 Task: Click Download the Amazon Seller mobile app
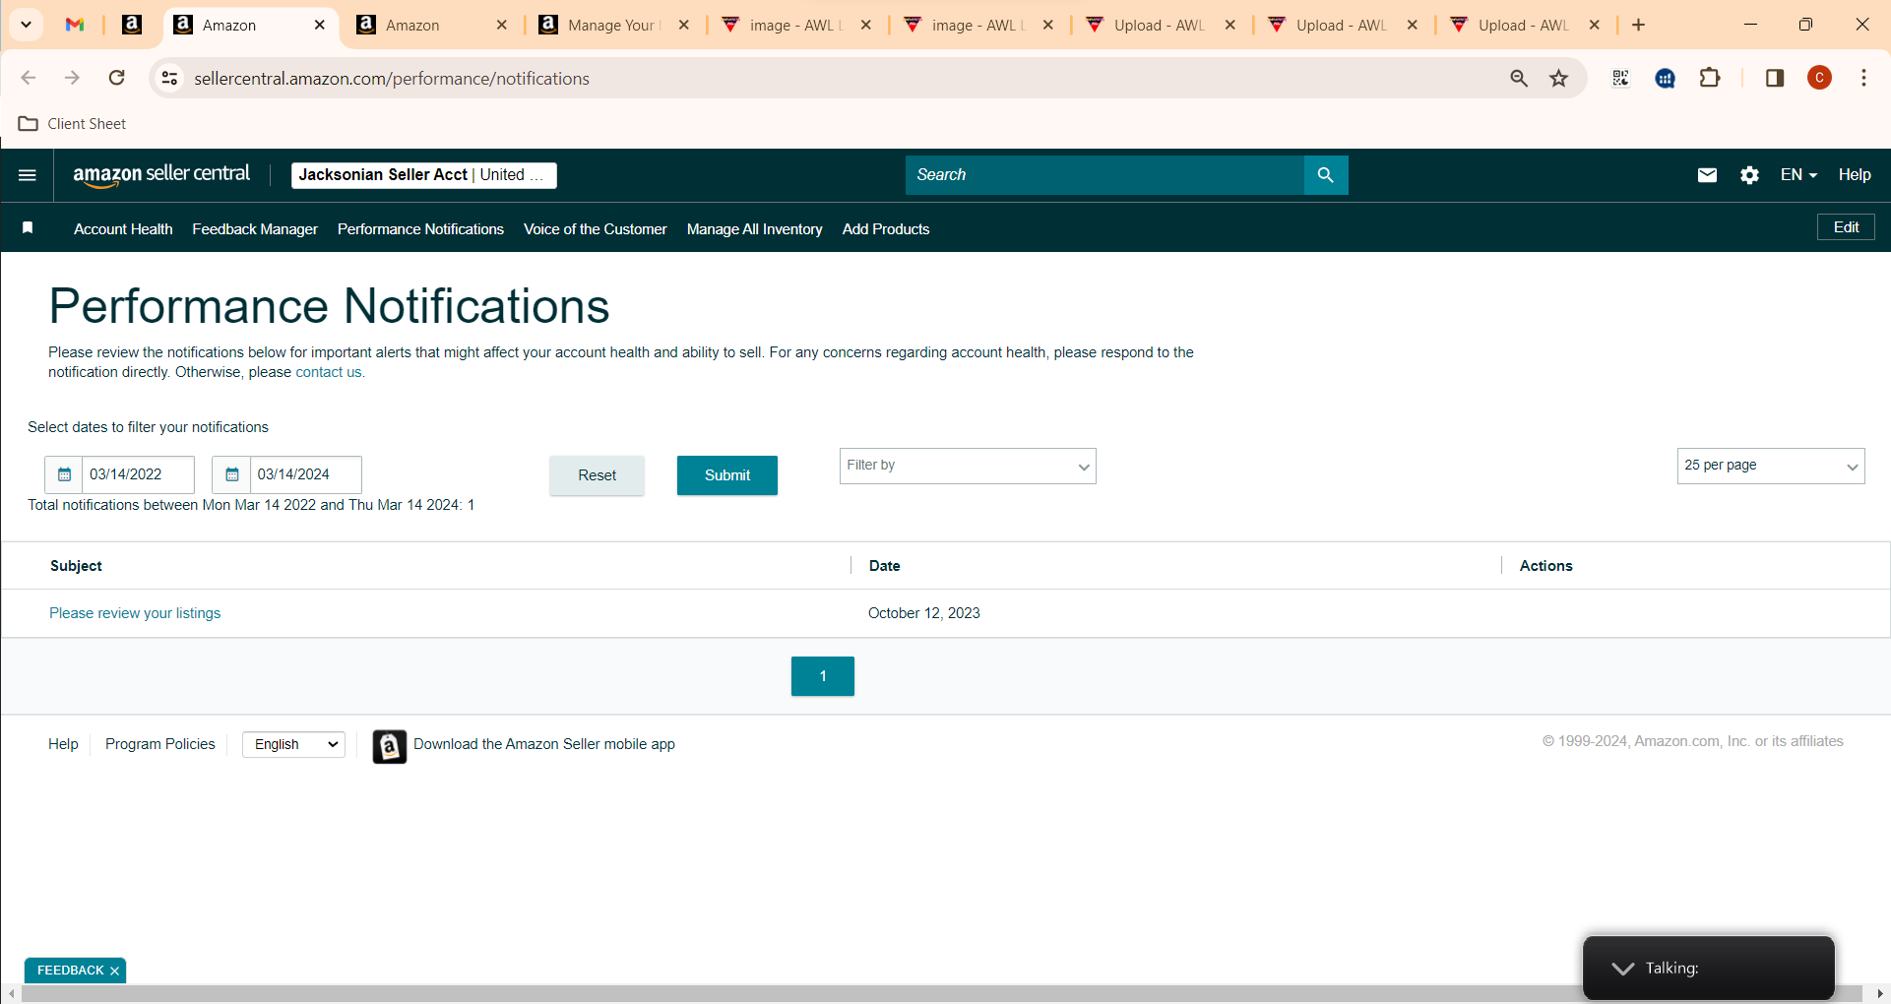coord(544,744)
